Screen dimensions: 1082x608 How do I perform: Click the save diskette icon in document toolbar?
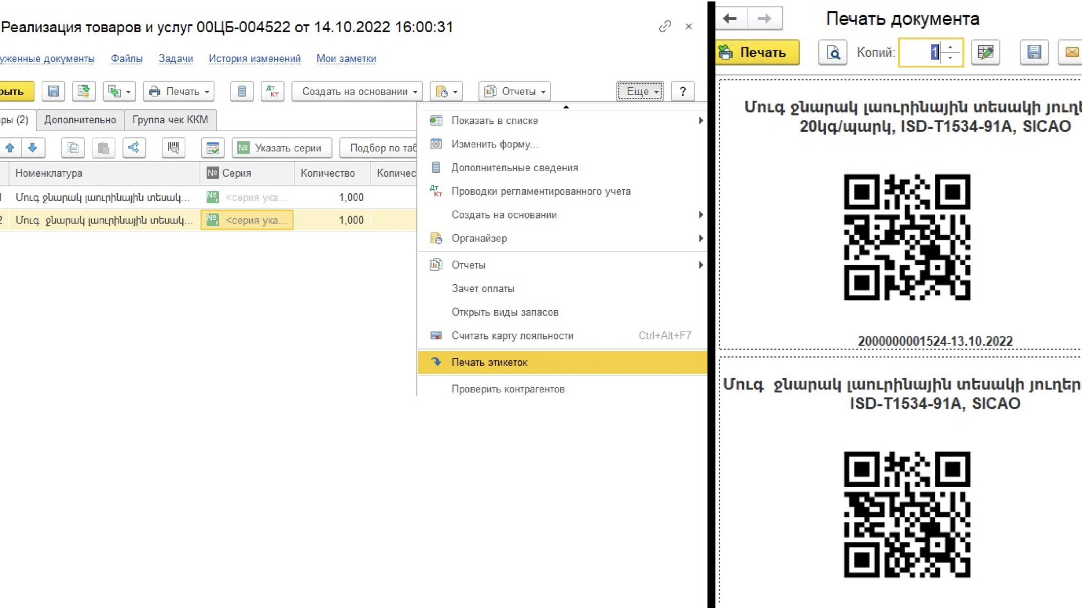coord(54,91)
